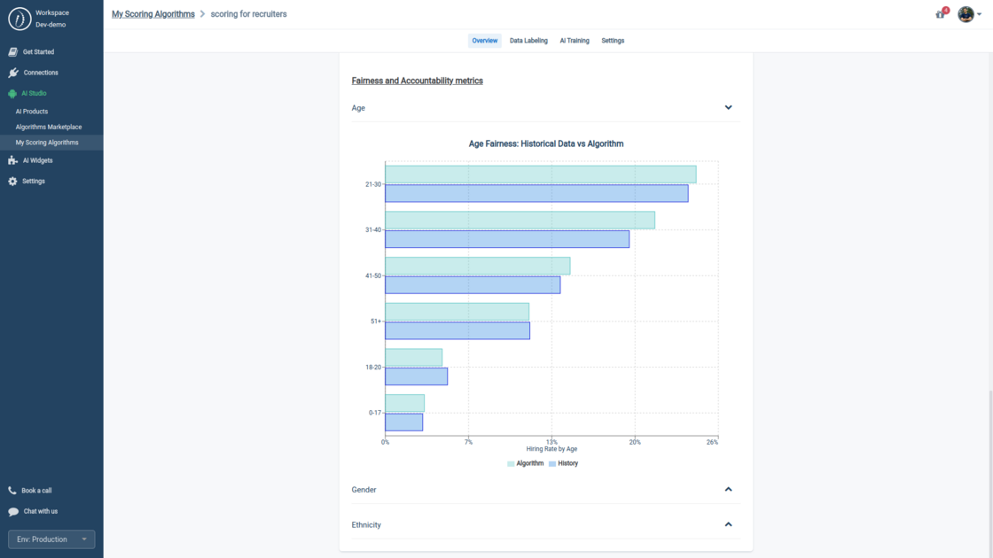Viewport: 993px width, 558px height.
Task: Click the workspace logo icon
Action: [x=20, y=19]
